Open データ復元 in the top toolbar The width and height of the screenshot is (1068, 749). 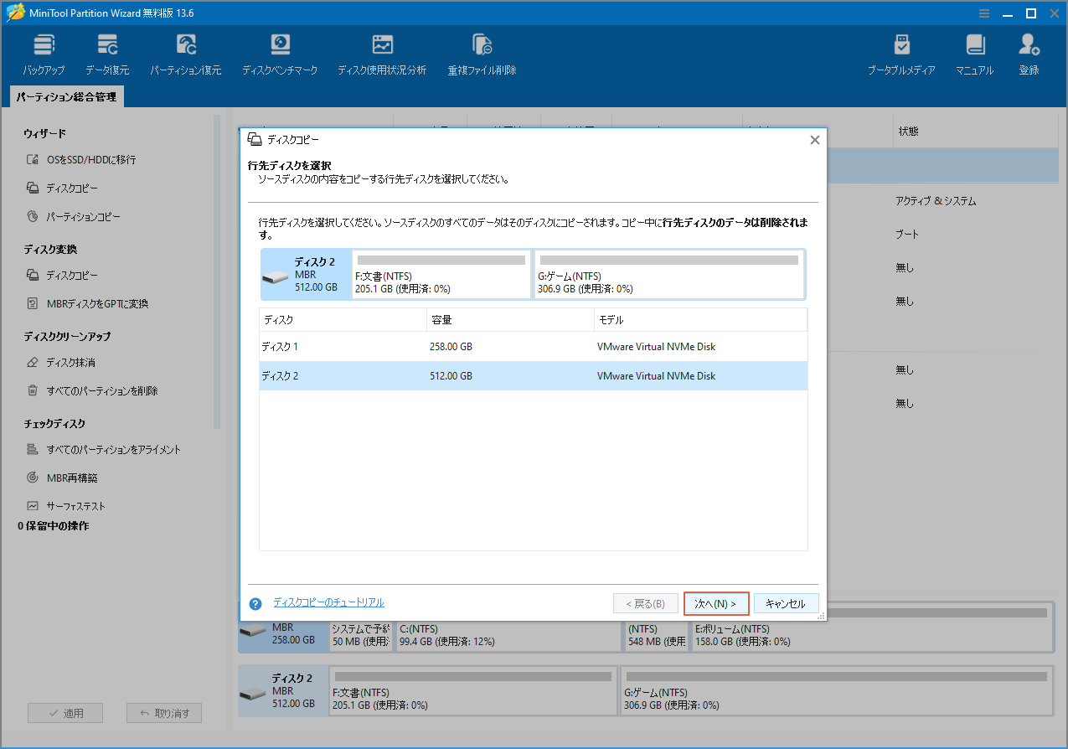pyautogui.click(x=107, y=54)
